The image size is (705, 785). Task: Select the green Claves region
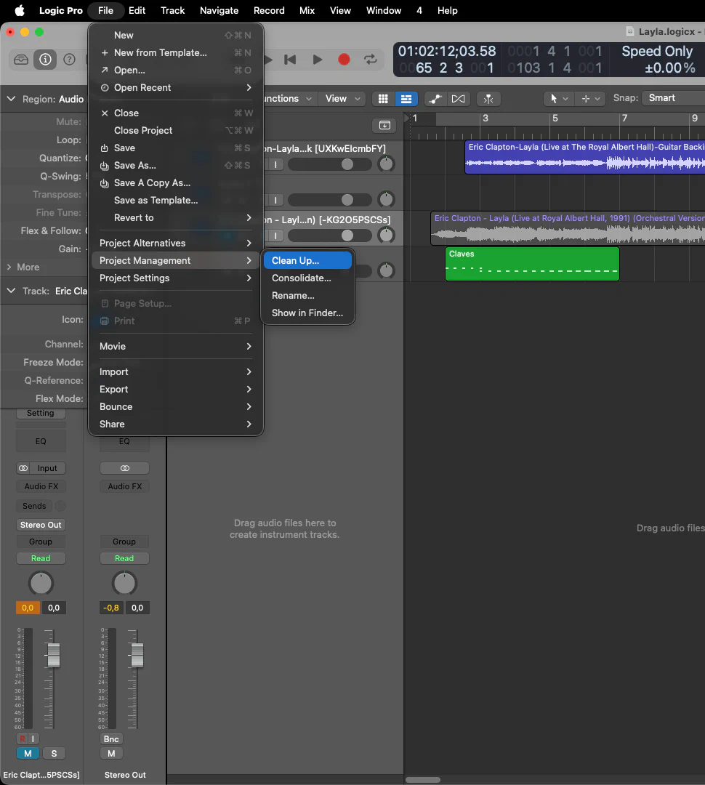(532, 264)
